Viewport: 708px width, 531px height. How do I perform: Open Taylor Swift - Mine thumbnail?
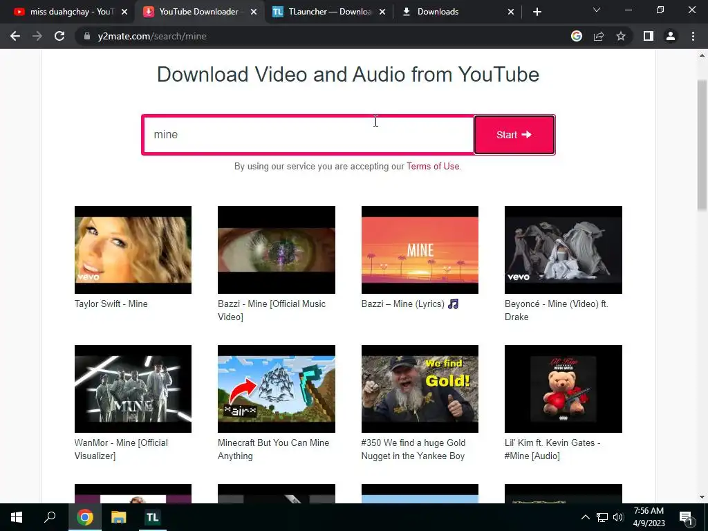[x=133, y=250]
